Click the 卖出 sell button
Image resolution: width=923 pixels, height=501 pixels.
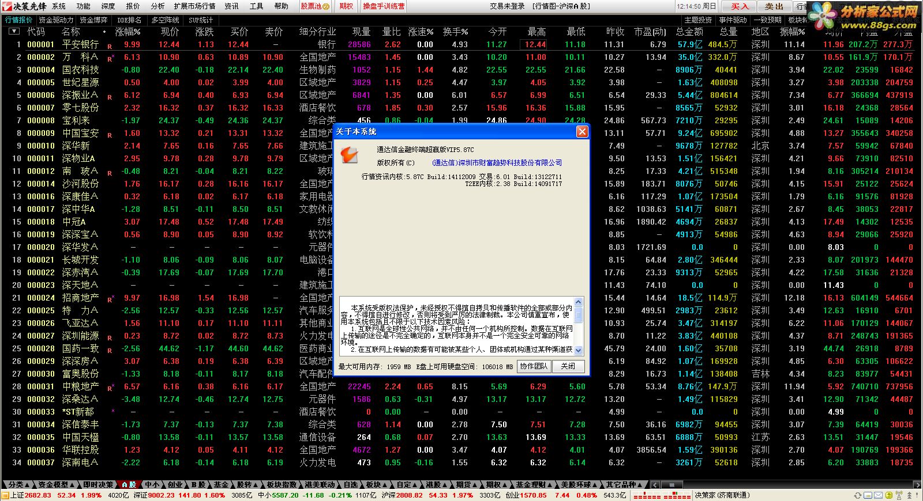(x=774, y=6)
